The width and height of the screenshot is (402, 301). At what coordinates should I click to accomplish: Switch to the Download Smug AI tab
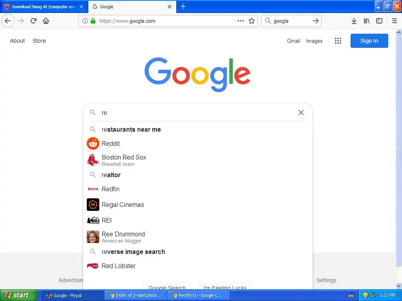[44, 7]
